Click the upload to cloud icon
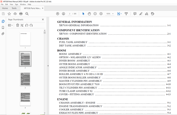Screen dimensions: 177x115 [15, 14]
